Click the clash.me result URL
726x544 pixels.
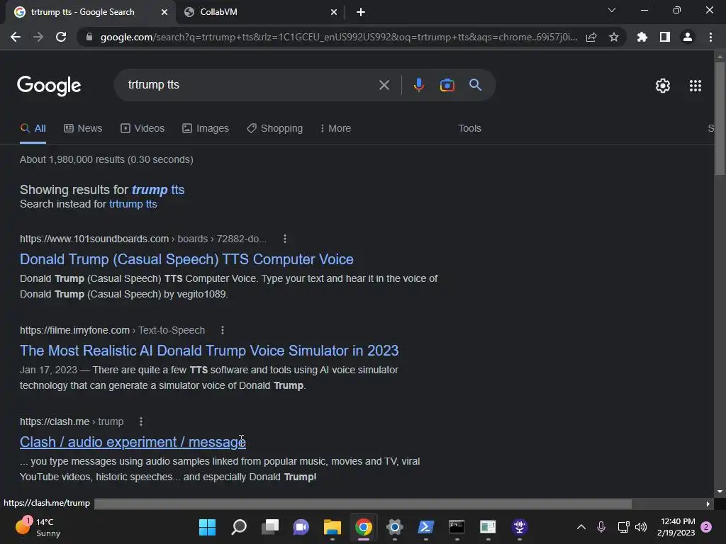pos(72,422)
